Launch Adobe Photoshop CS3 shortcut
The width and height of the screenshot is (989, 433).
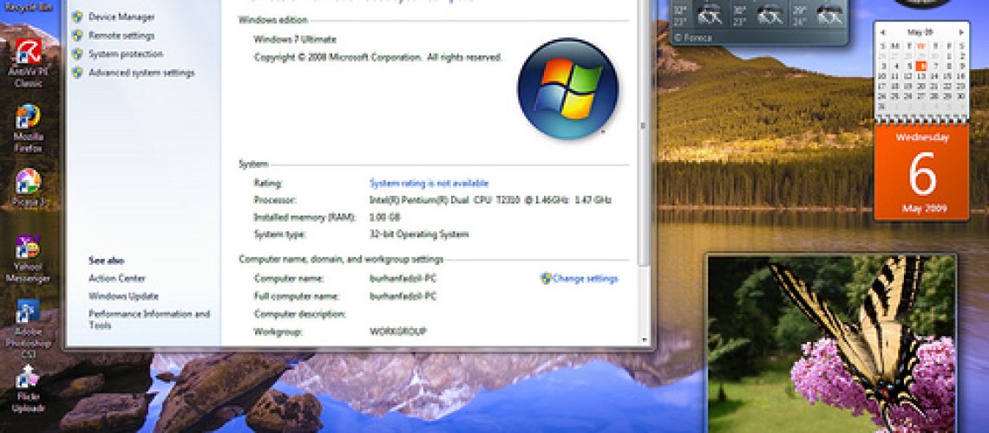coord(29,331)
